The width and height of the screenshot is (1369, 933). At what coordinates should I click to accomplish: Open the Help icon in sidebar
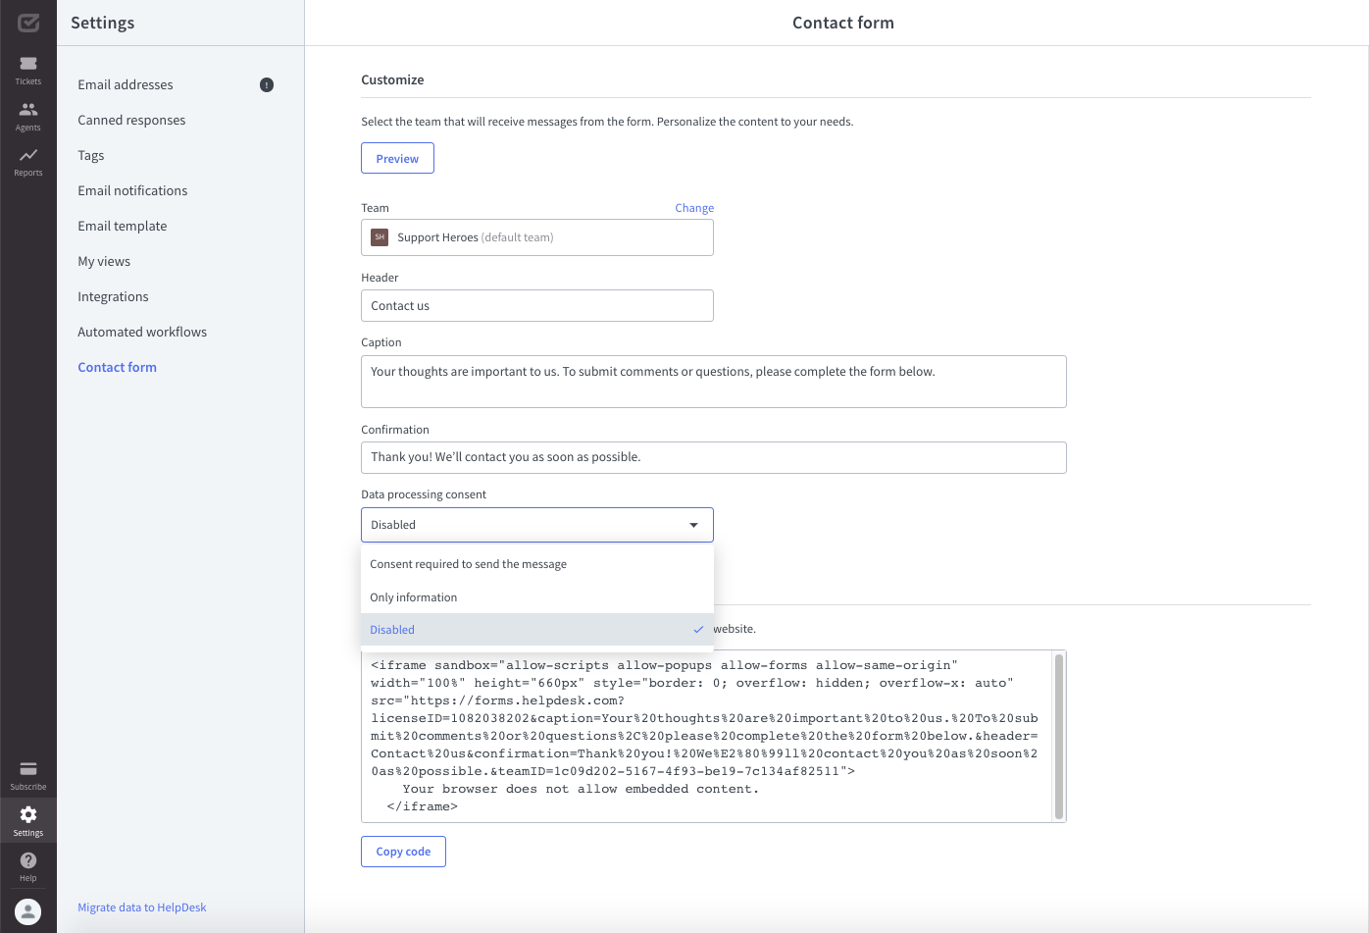pos(27,864)
